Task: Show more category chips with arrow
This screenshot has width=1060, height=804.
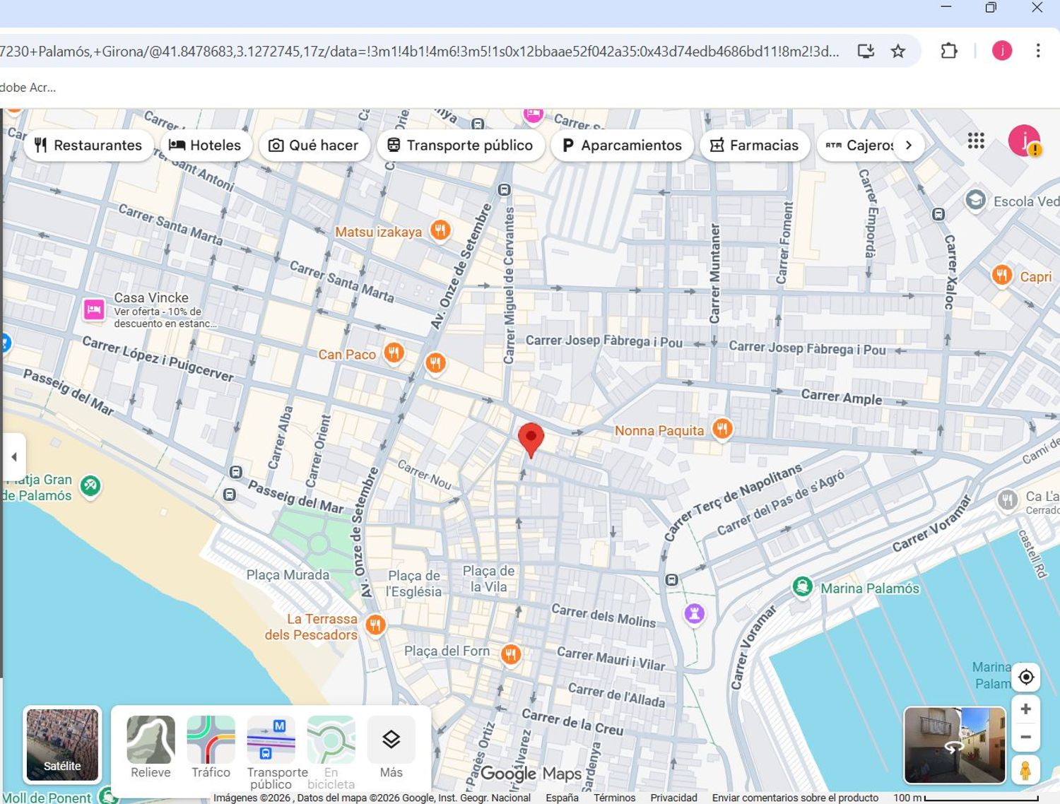Action: (909, 145)
